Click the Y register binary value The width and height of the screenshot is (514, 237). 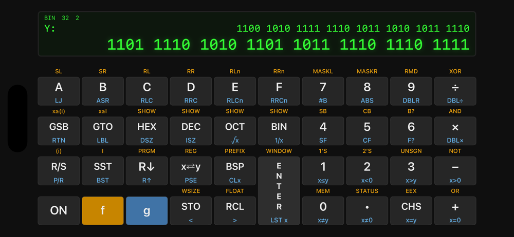click(x=353, y=29)
